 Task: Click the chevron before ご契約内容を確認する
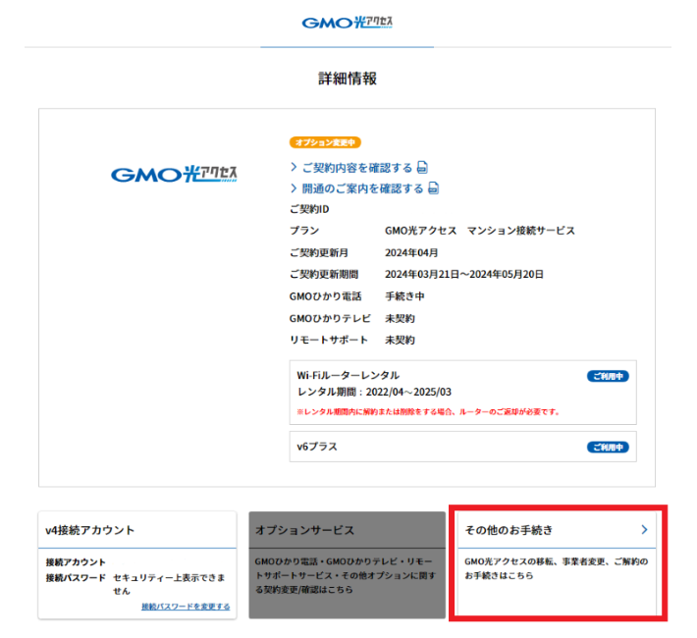coord(294,167)
